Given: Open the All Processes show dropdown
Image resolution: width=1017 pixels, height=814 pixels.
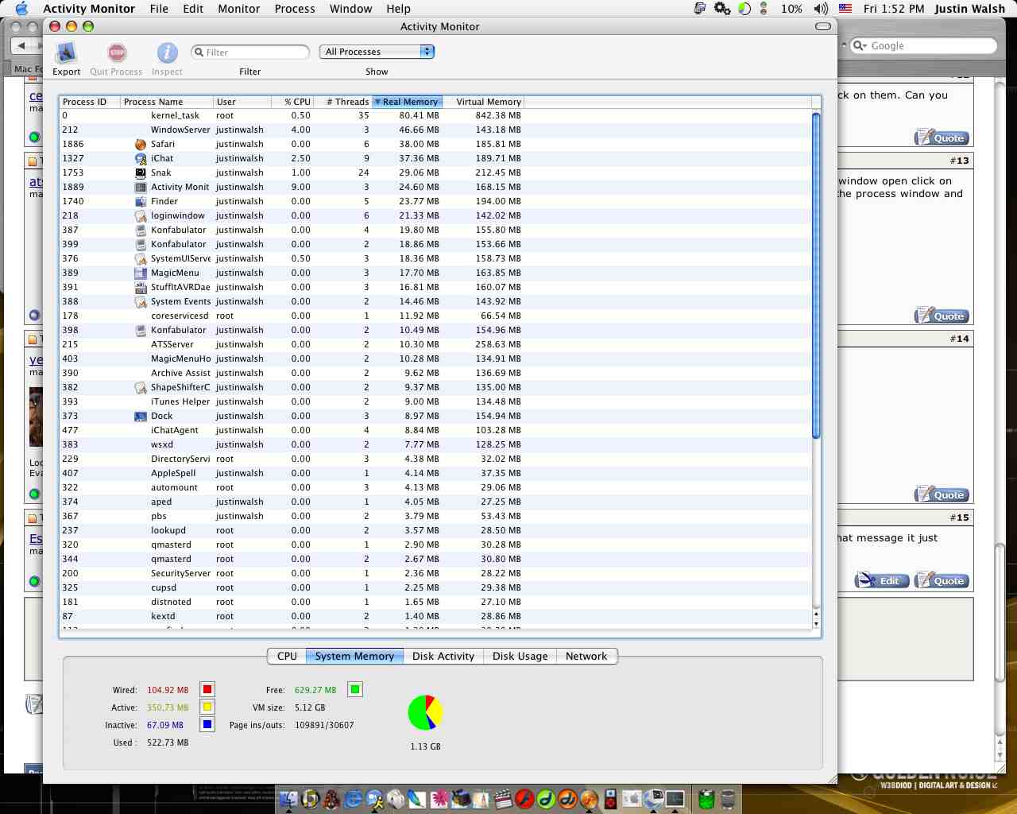Looking at the screenshot, I should click(x=377, y=52).
